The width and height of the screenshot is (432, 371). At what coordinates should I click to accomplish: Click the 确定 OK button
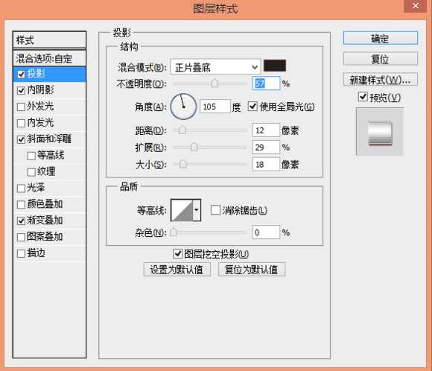380,38
